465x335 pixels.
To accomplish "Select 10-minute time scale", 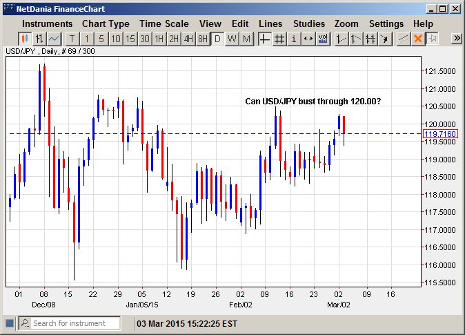I will (116, 39).
